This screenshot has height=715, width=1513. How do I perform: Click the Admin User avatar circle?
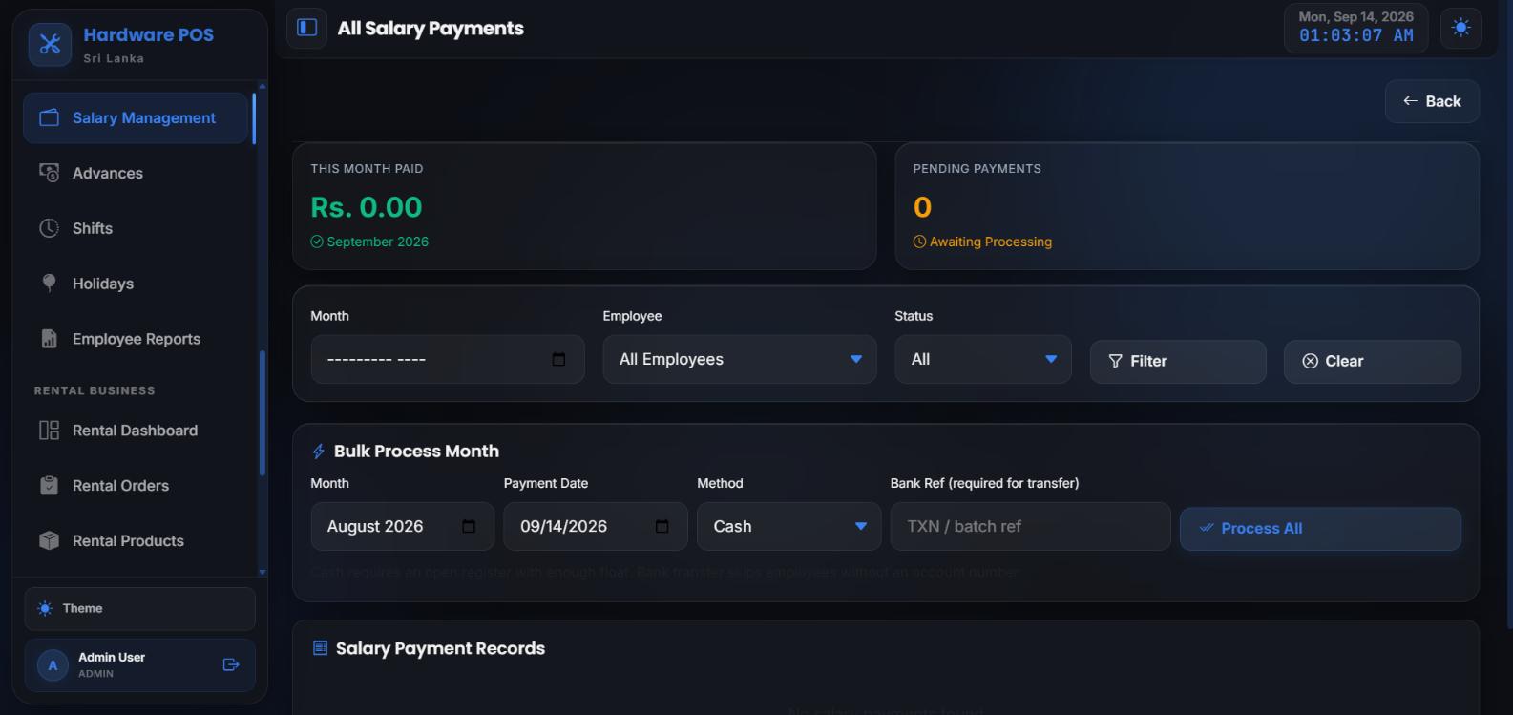53,665
